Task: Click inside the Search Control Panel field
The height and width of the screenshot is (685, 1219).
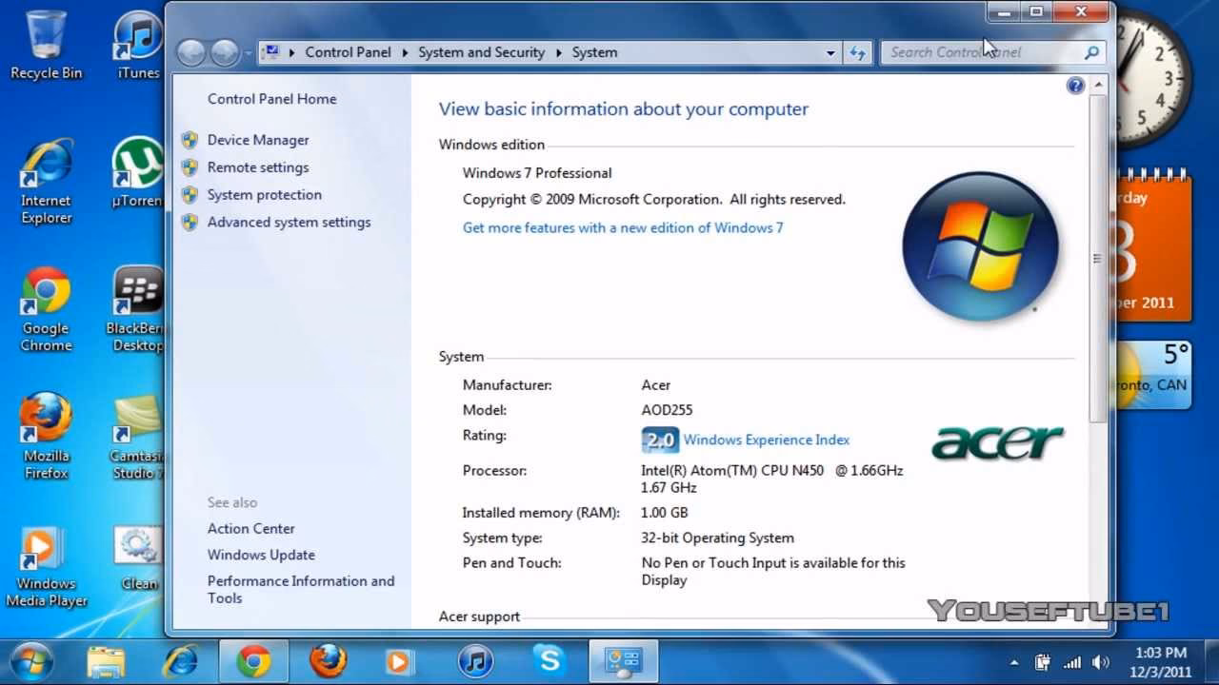Action: [x=971, y=52]
